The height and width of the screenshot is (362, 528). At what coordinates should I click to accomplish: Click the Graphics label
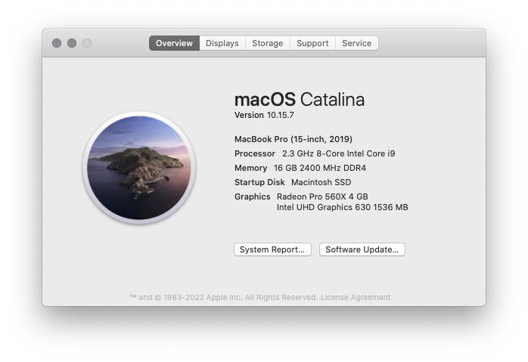click(252, 196)
